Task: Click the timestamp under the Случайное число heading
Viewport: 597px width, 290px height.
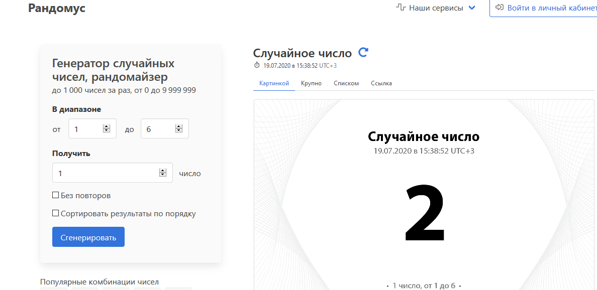Action: point(300,65)
